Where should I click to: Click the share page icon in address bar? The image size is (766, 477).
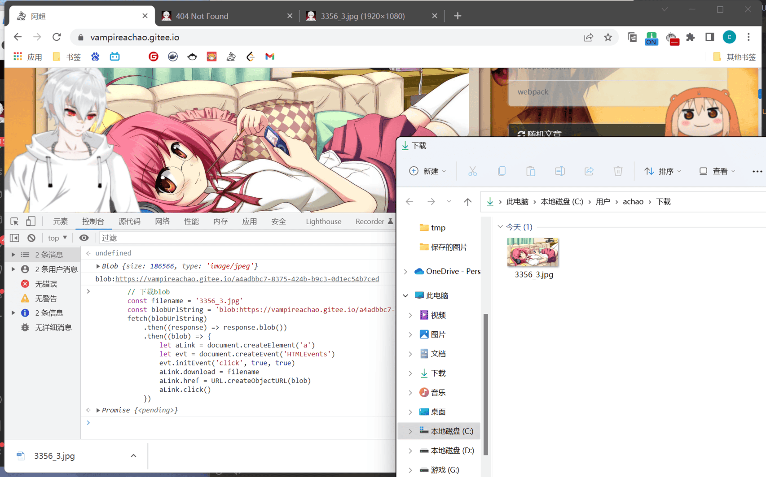[x=588, y=37]
